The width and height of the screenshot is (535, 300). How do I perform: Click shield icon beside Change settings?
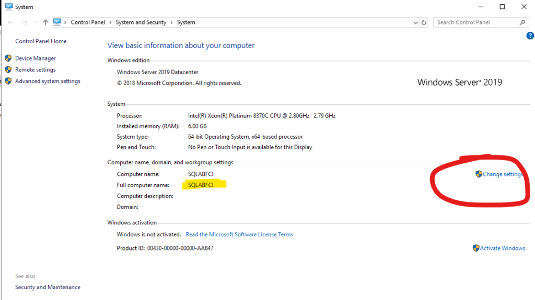tap(479, 174)
